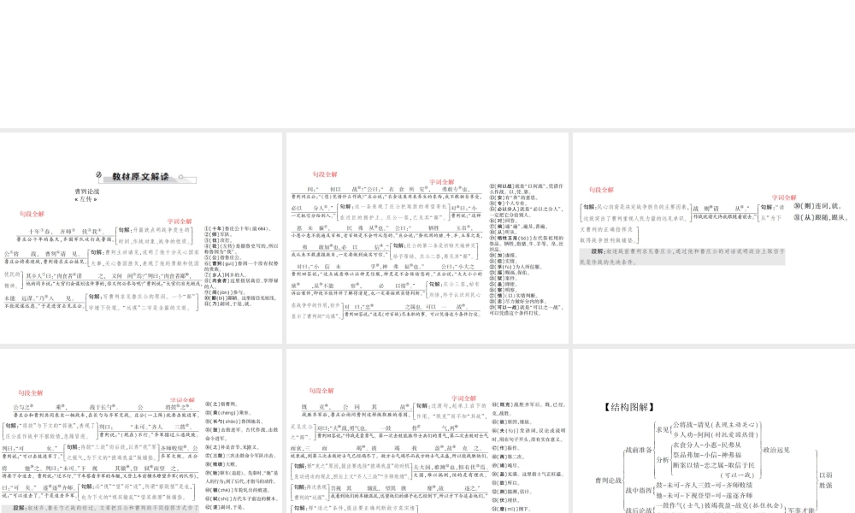This screenshot has height=513, width=855.
Task: Click the 教材原文解读 heading banner
Action: click(x=141, y=177)
